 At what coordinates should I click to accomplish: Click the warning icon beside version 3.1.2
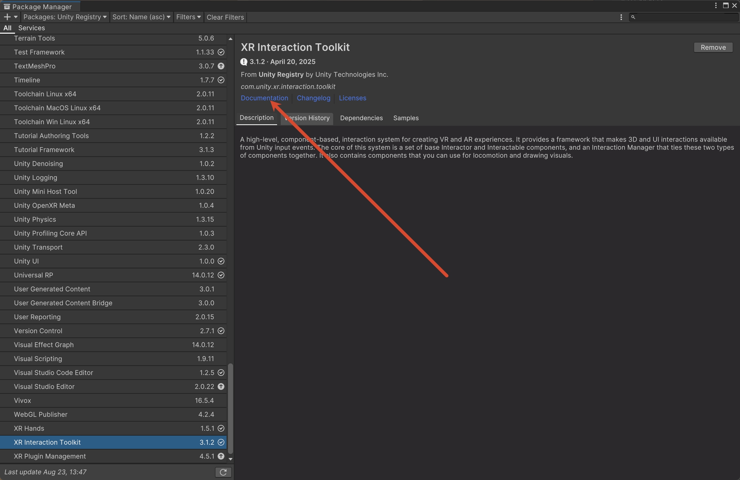(x=244, y=62)
